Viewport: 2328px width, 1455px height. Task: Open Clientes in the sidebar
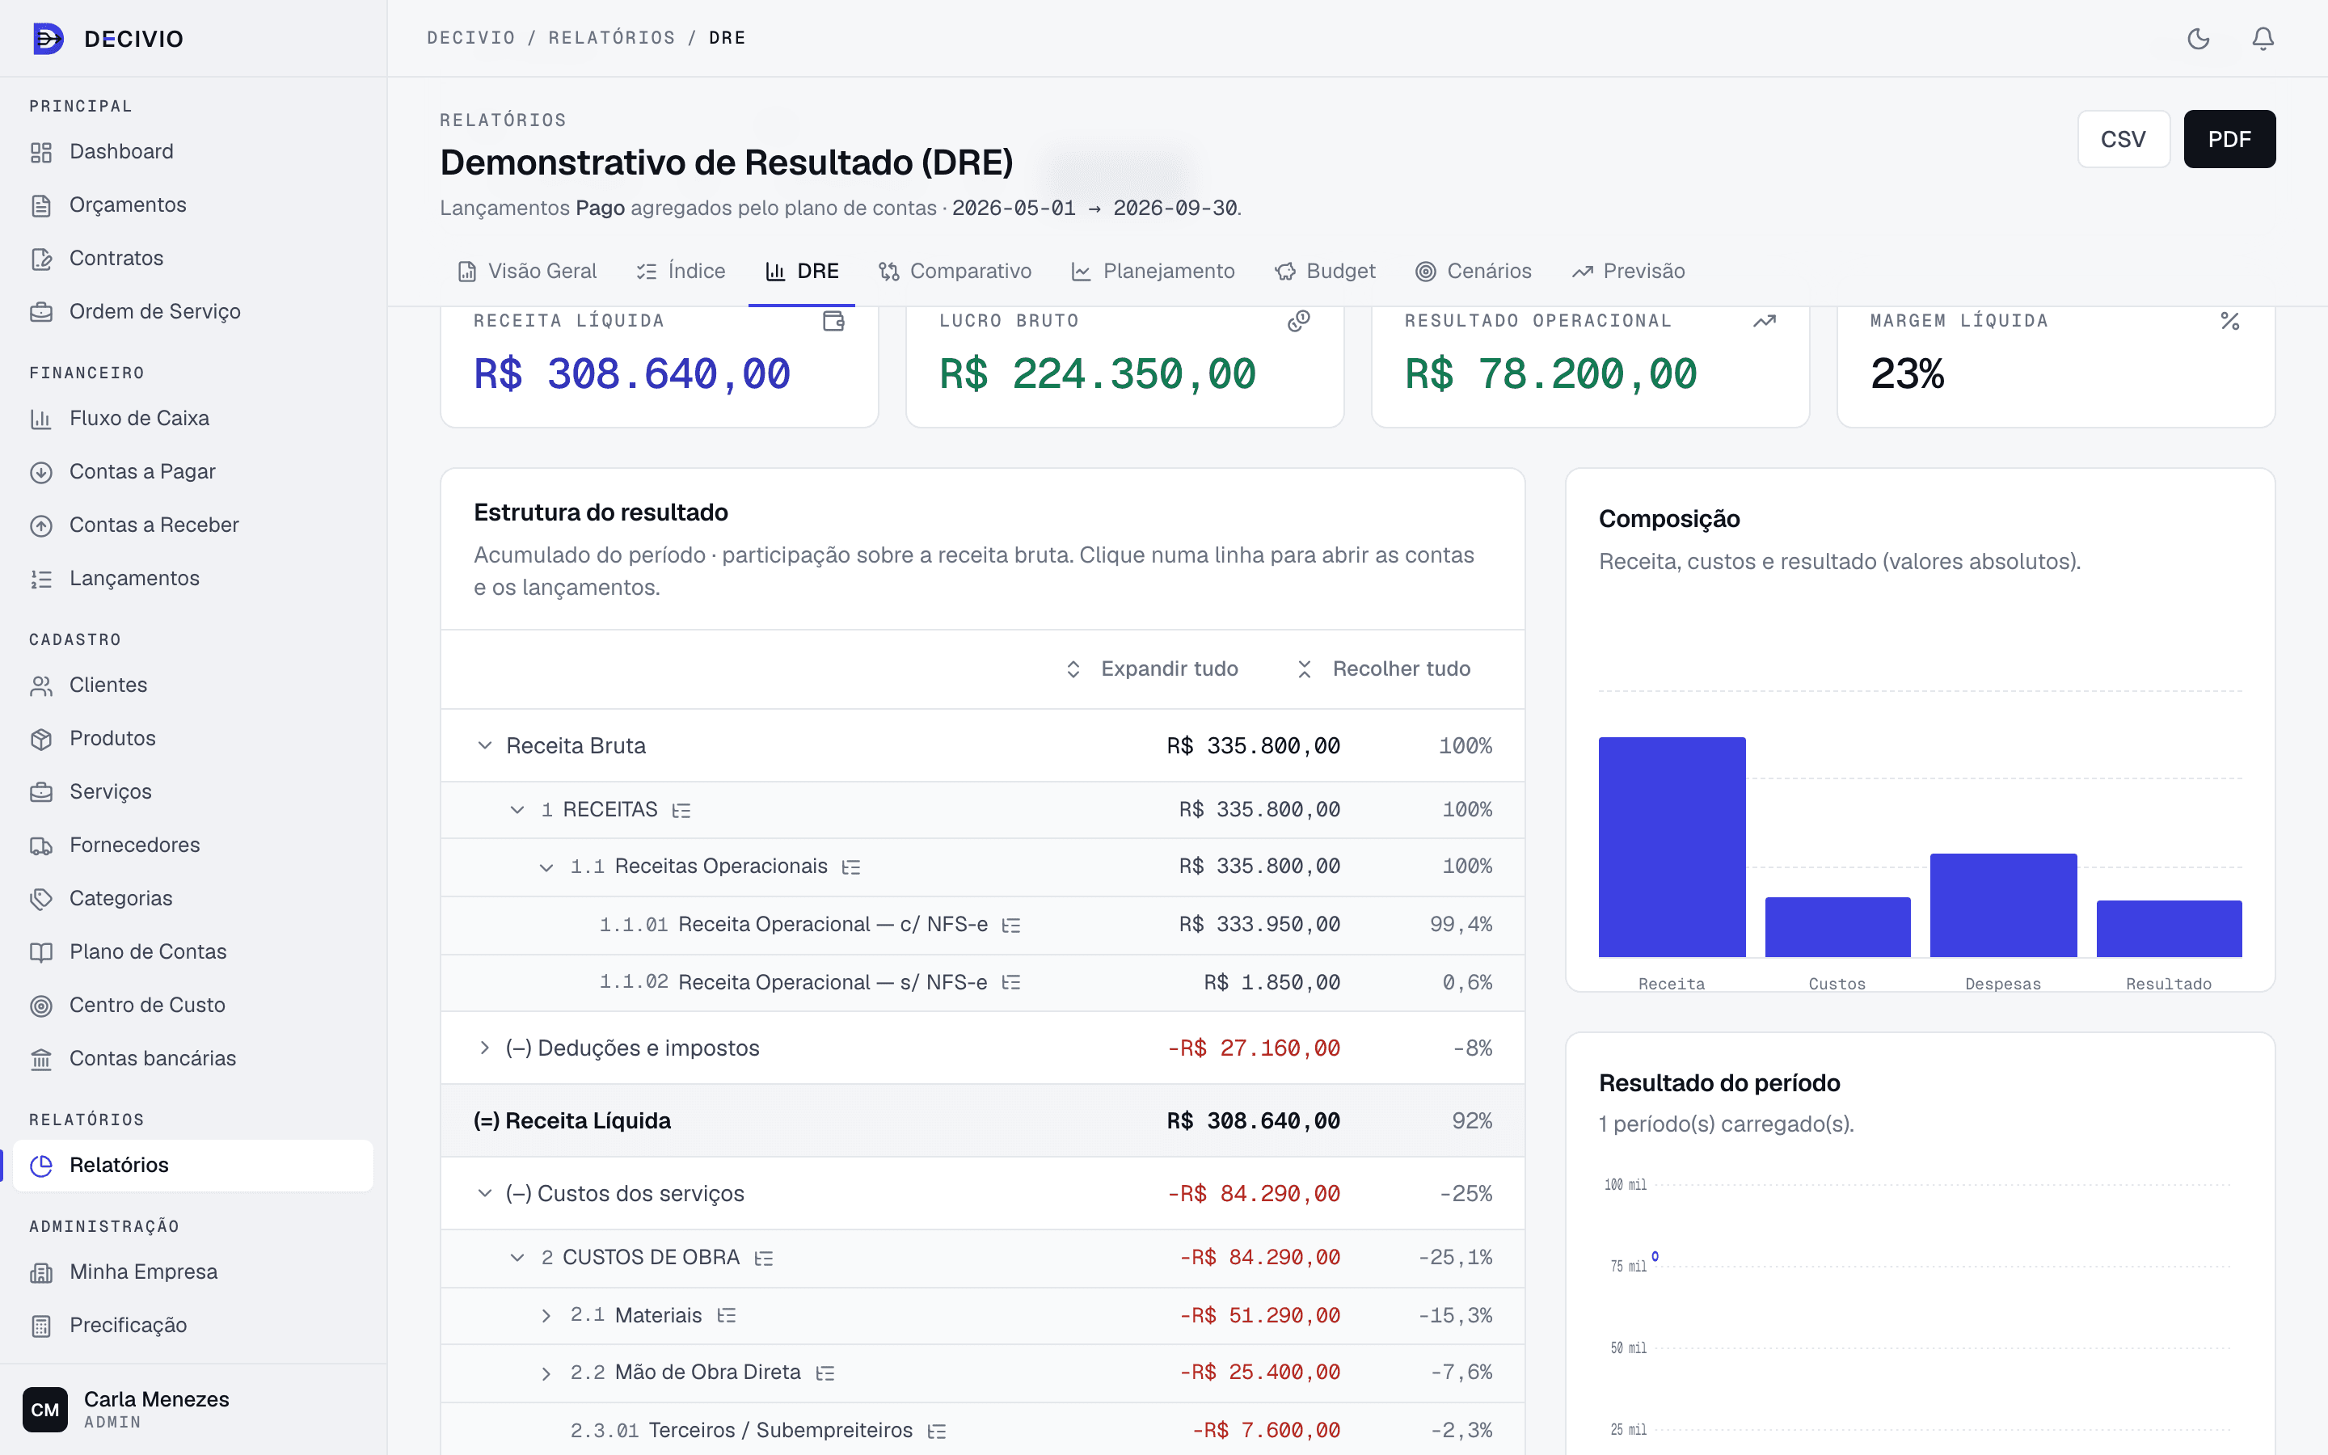point(193,685)
